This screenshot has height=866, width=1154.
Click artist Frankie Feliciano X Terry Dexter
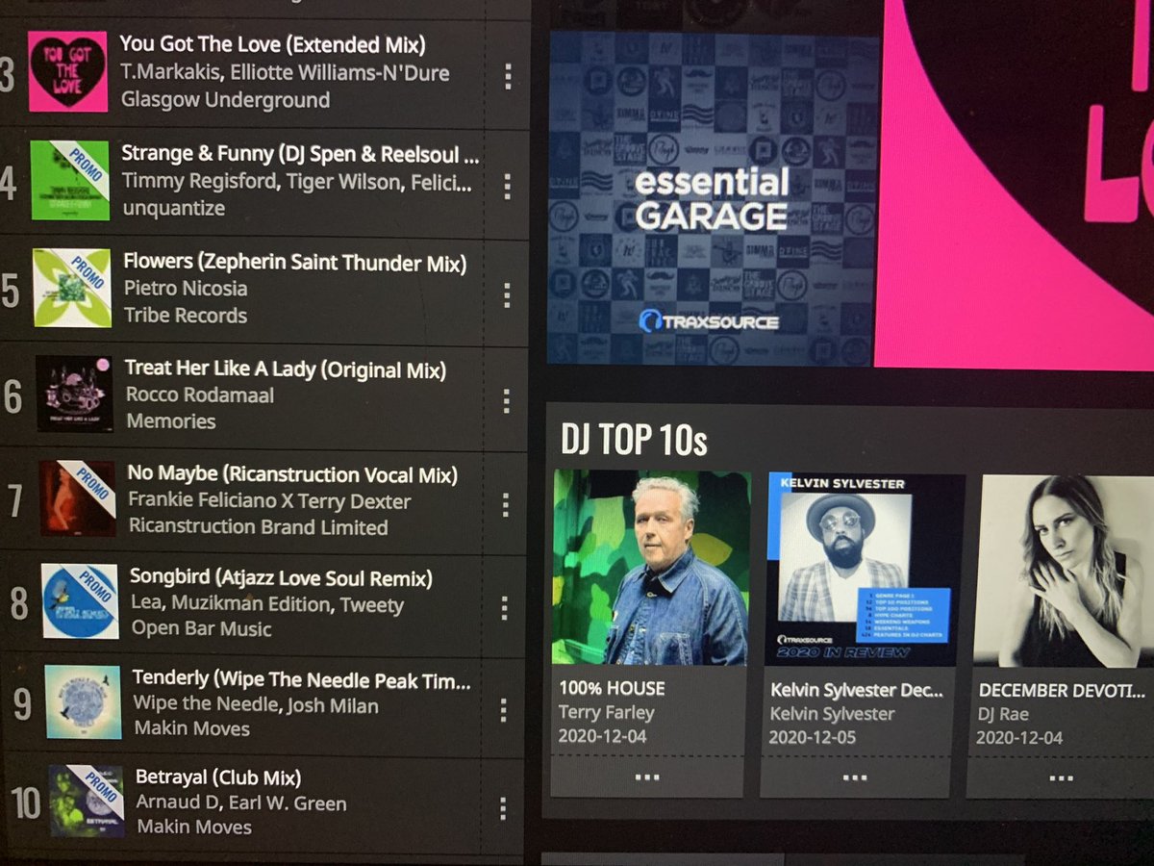tap(269, 501)
